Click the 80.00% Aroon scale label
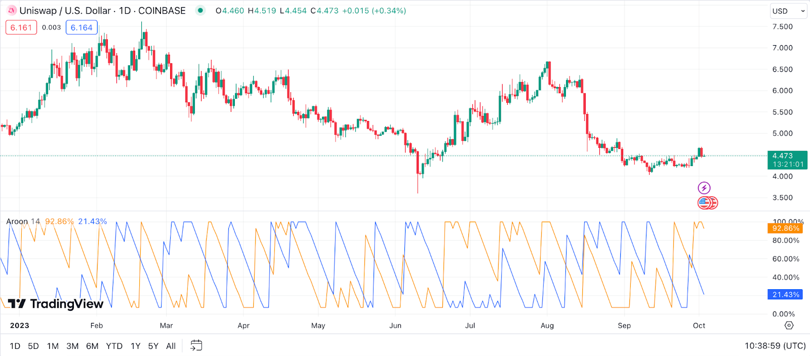The image size is (810, 356). tap(786, 241)
